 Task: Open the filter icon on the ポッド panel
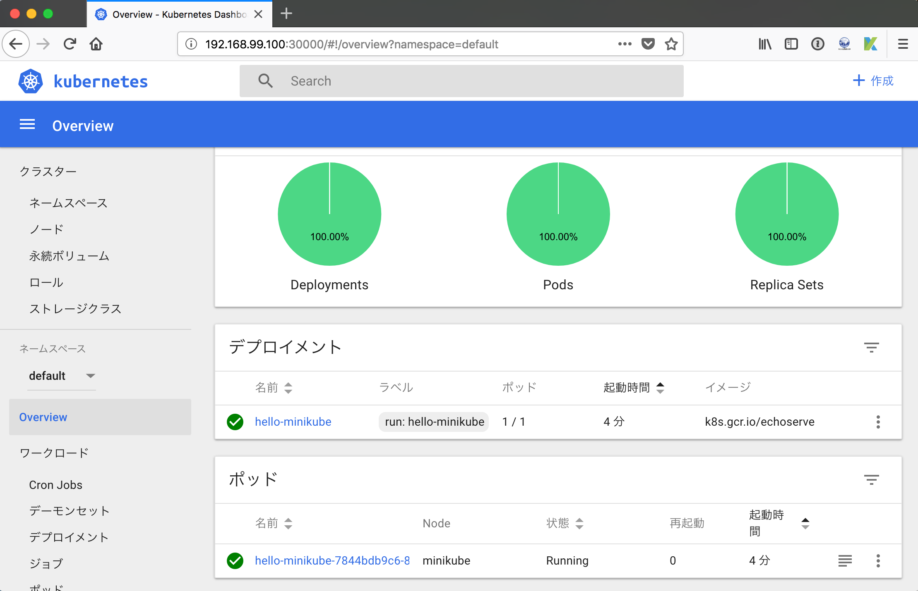point(872,479)
